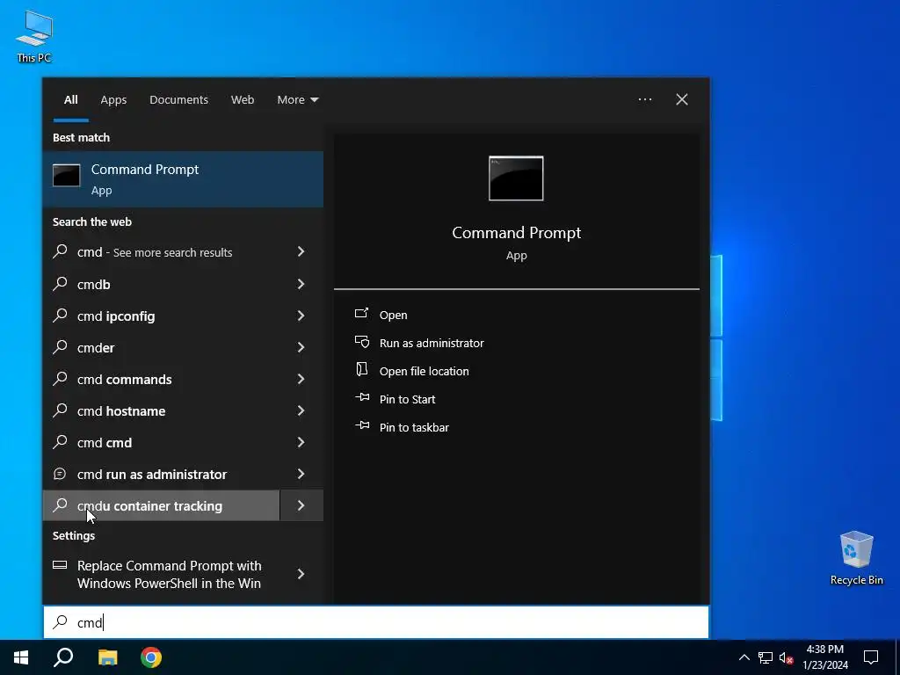Expand the chevron beside 'cmd ipconfig'
Screen dimensions: 900x675
(301, 316)
